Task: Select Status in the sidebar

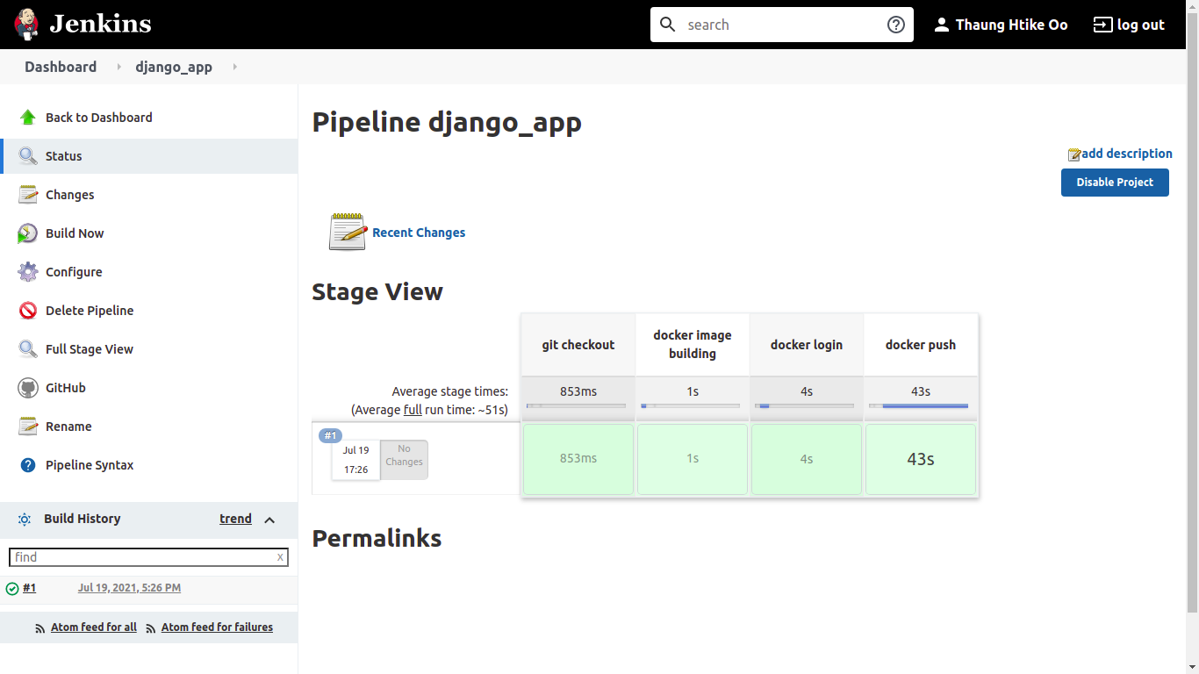Action: click(x=64, y=156)
